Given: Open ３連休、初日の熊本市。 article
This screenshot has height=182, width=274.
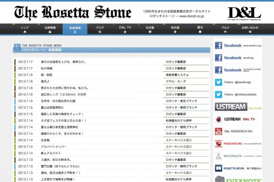Looking at the screenshot, I should [x=56, y=160].
